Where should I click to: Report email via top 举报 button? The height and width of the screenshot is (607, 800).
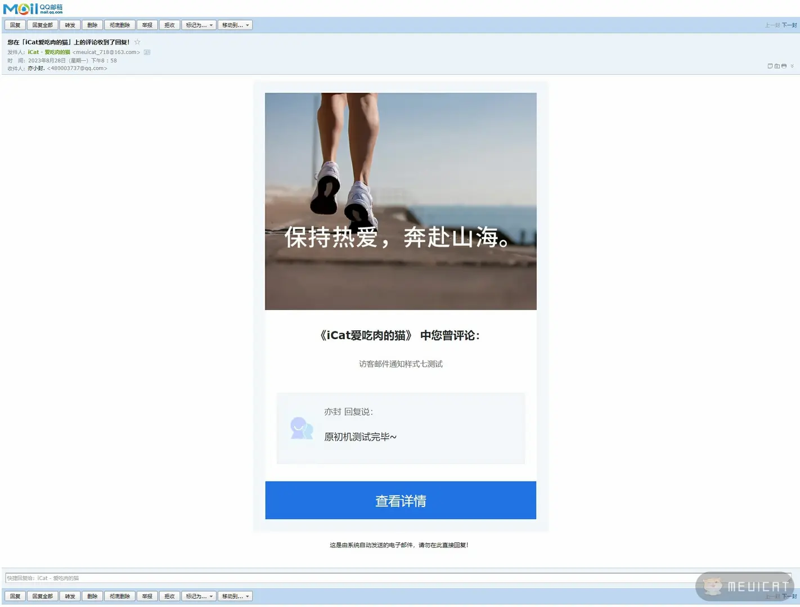coord(147,25)
